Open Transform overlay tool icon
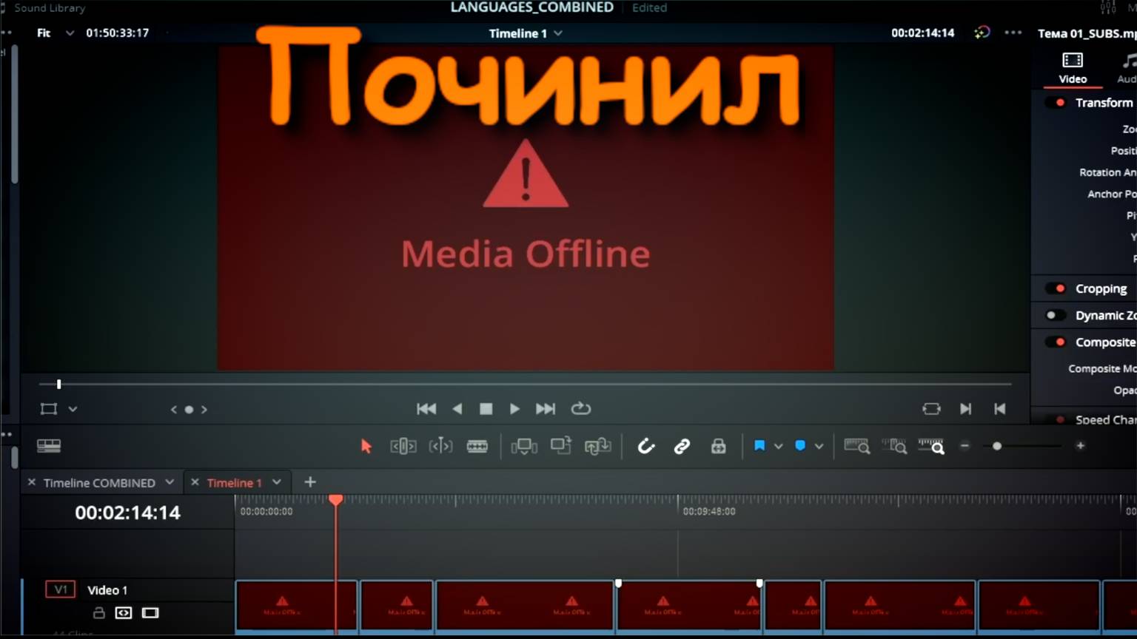The image size is (1137, 639). pos(49,409)
